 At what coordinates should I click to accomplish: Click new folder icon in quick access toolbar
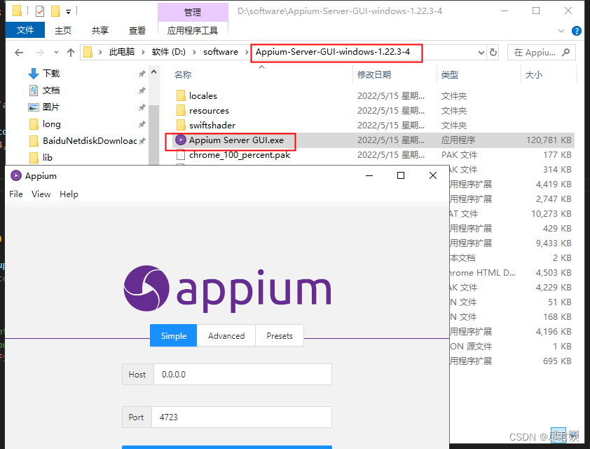tap(55, 11)
